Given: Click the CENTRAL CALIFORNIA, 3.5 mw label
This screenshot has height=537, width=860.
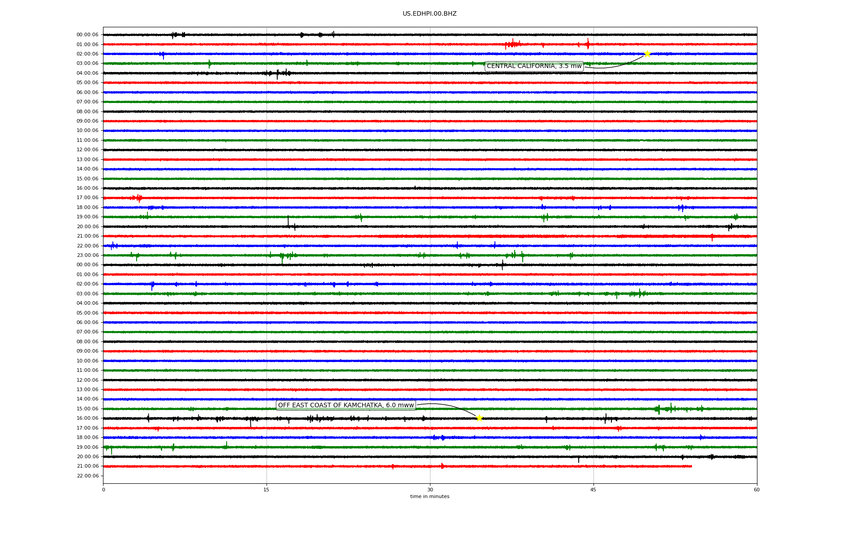Looking at the screenshot, I should 534,66.
